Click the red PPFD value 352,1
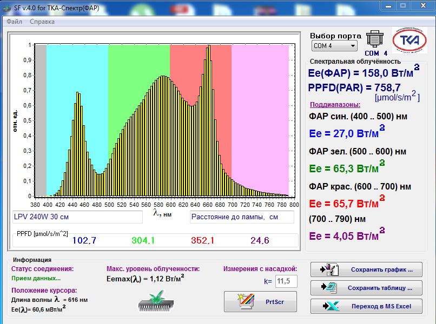This screenshot has height=324, width=436. [x=202, y=240]
